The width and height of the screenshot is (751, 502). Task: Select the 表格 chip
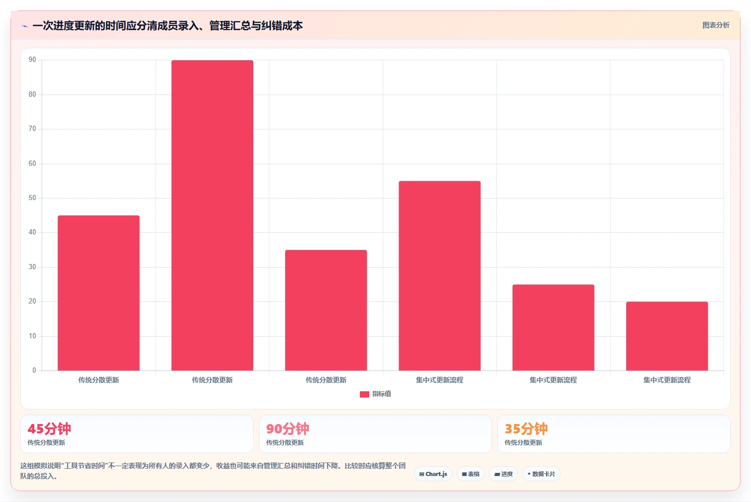pos(471,474)
